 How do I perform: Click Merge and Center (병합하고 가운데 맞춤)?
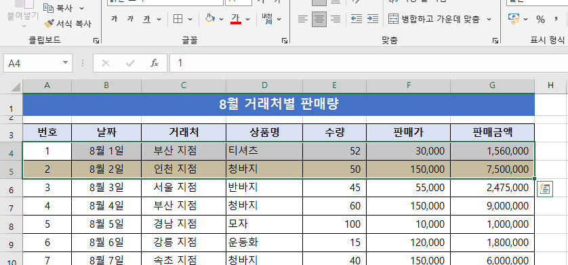coord(434,19)
